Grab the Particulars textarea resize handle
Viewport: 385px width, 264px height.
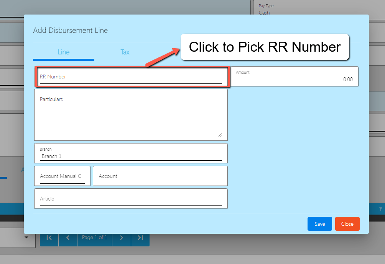pos(220,135)
